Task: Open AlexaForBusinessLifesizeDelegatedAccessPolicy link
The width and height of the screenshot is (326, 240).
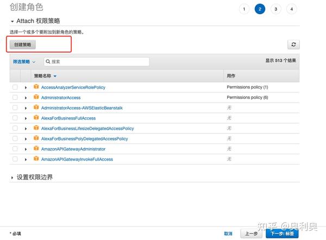Action: pyautogui.click(x=87, y=128)
